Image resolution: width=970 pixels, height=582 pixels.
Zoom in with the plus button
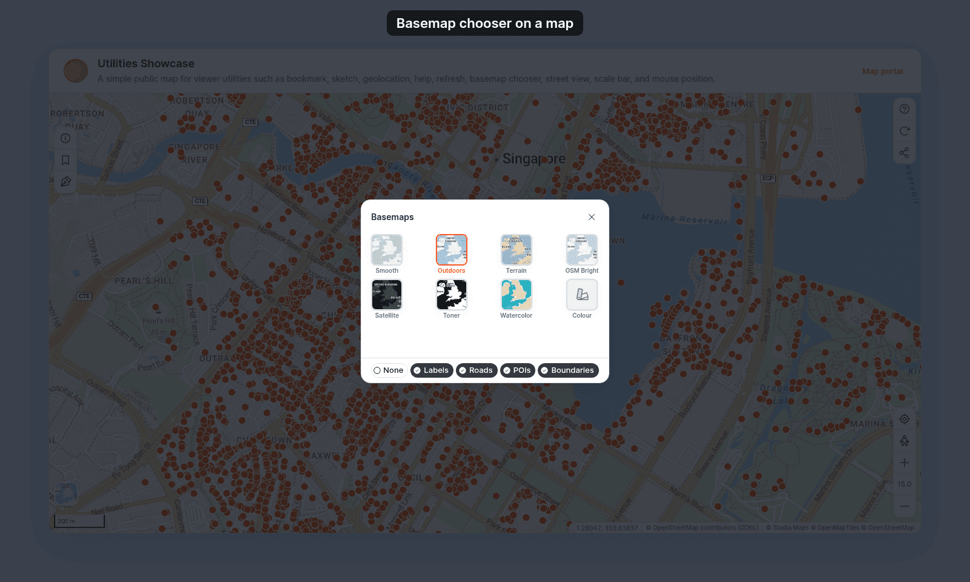click(x=905, y=463)
